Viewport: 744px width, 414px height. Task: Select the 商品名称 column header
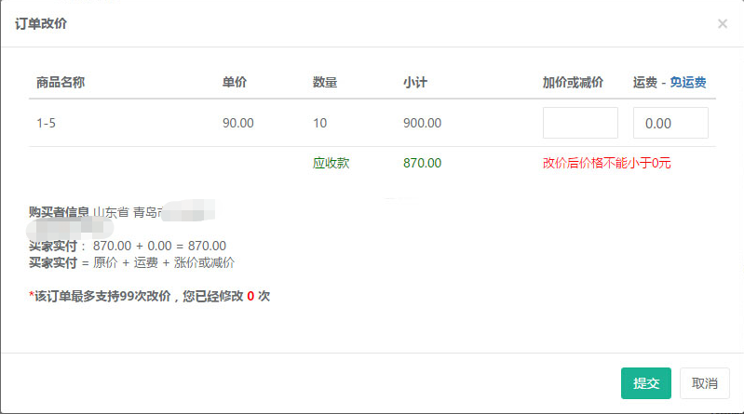pyautogui.click(x=61, y=82)
